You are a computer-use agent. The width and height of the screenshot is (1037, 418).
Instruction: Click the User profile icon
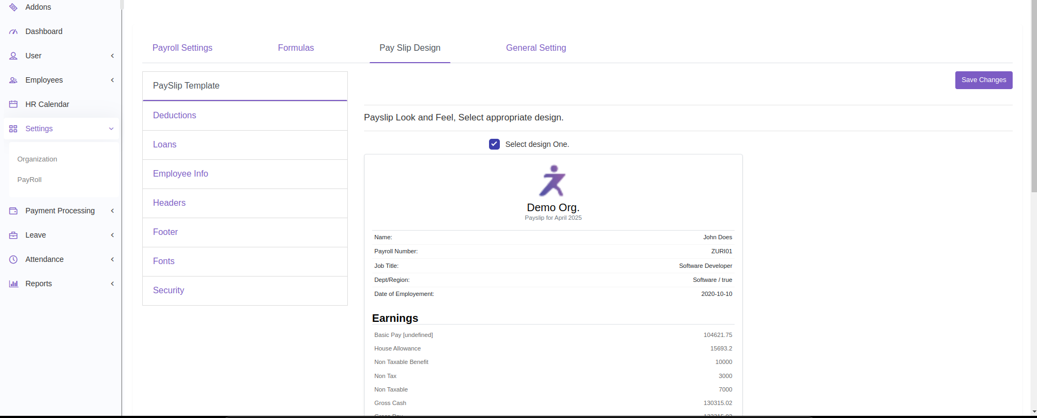(14, 56)
